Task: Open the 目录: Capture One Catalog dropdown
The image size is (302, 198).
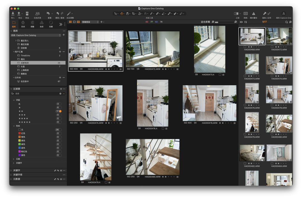Action: 36,35
